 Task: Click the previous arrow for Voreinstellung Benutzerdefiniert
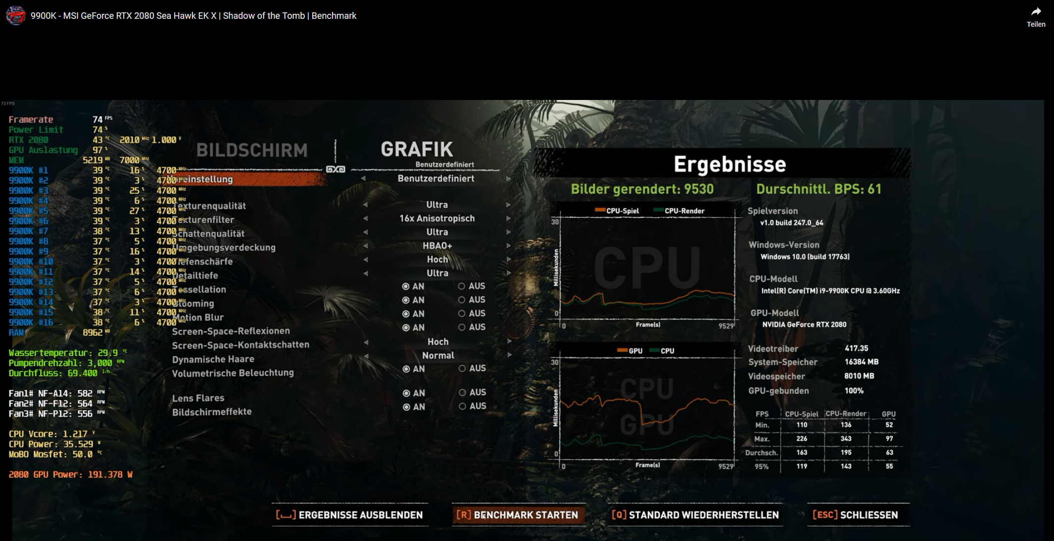tap(364, 178)
